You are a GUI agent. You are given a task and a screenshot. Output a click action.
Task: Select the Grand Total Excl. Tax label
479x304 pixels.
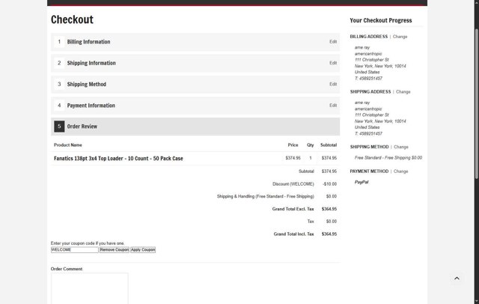293,209
